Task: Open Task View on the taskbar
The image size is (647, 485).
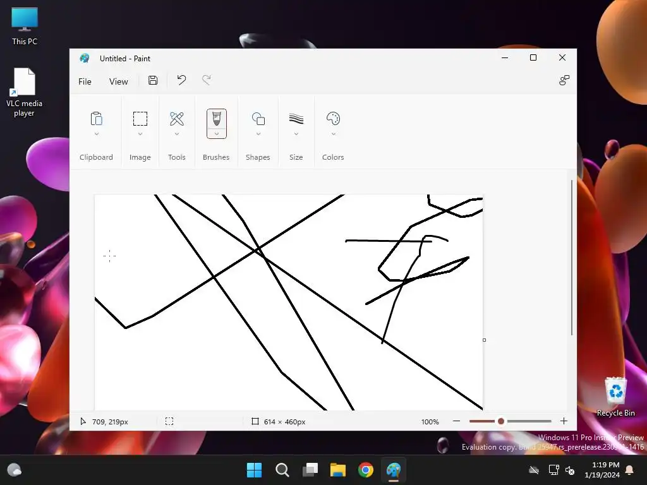Action: [310, 470]
